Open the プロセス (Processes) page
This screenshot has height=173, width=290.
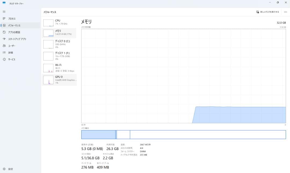(x=12, y=19)
